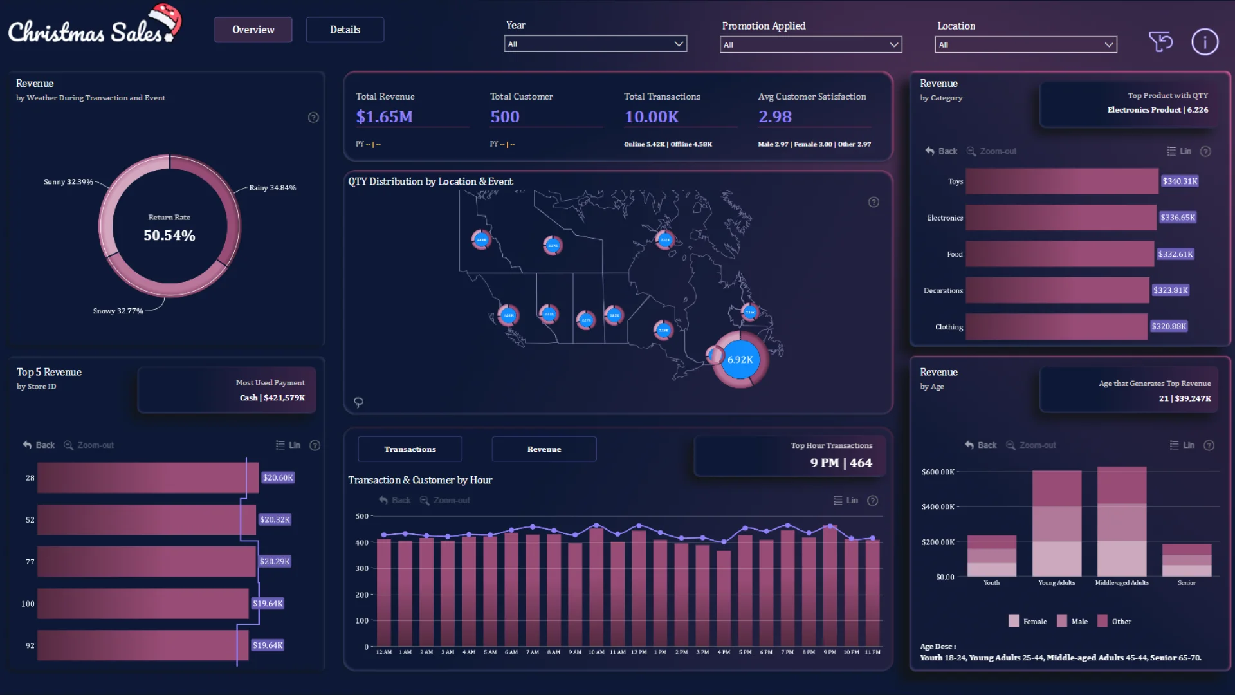Click lasso select icon on map
1235x695 pixels.
[359, 402]
